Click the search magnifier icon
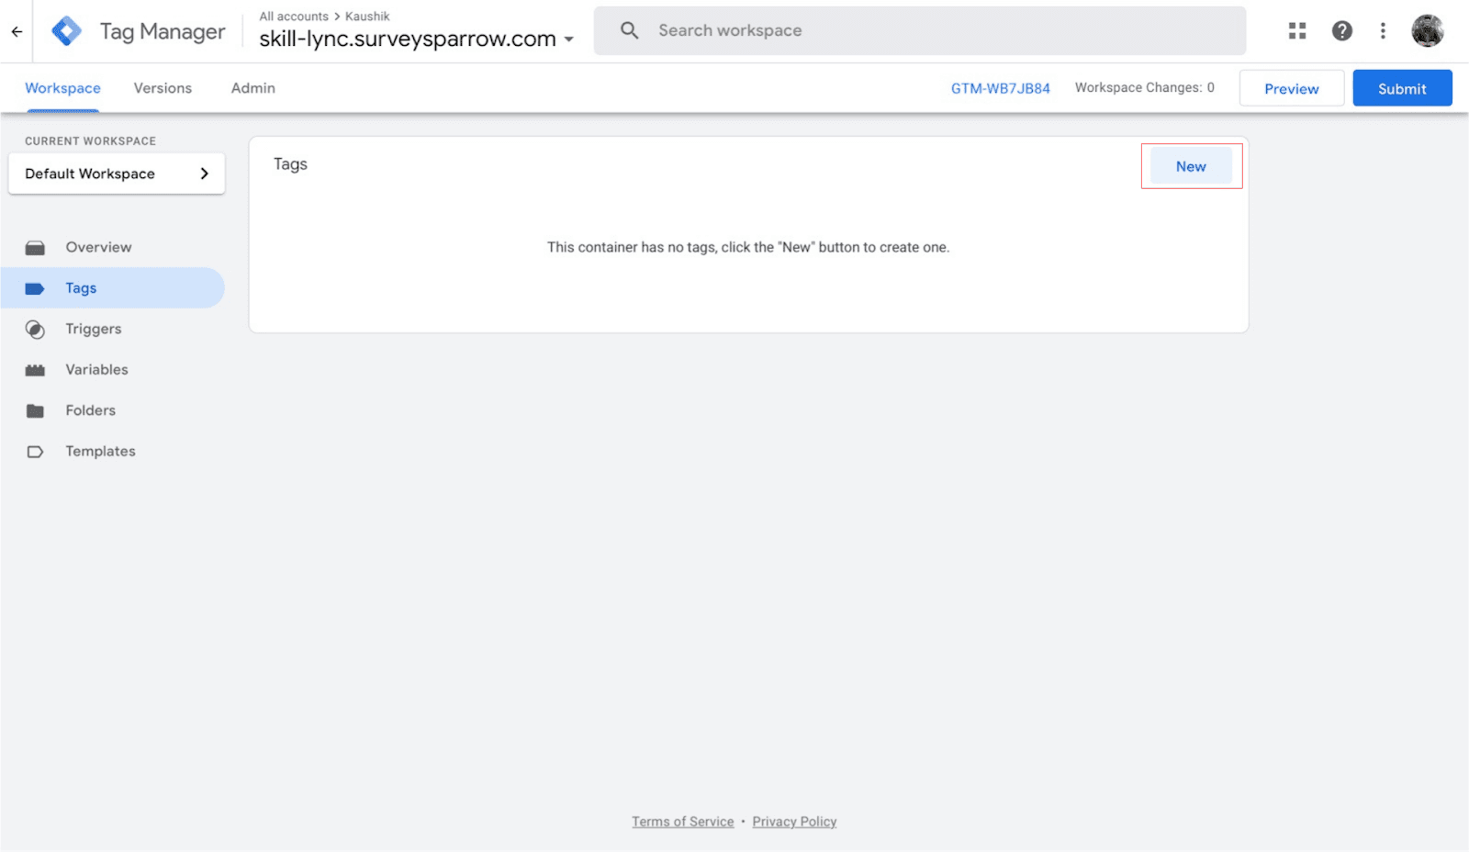This screenshot has width=1469, height=852. 629,30
